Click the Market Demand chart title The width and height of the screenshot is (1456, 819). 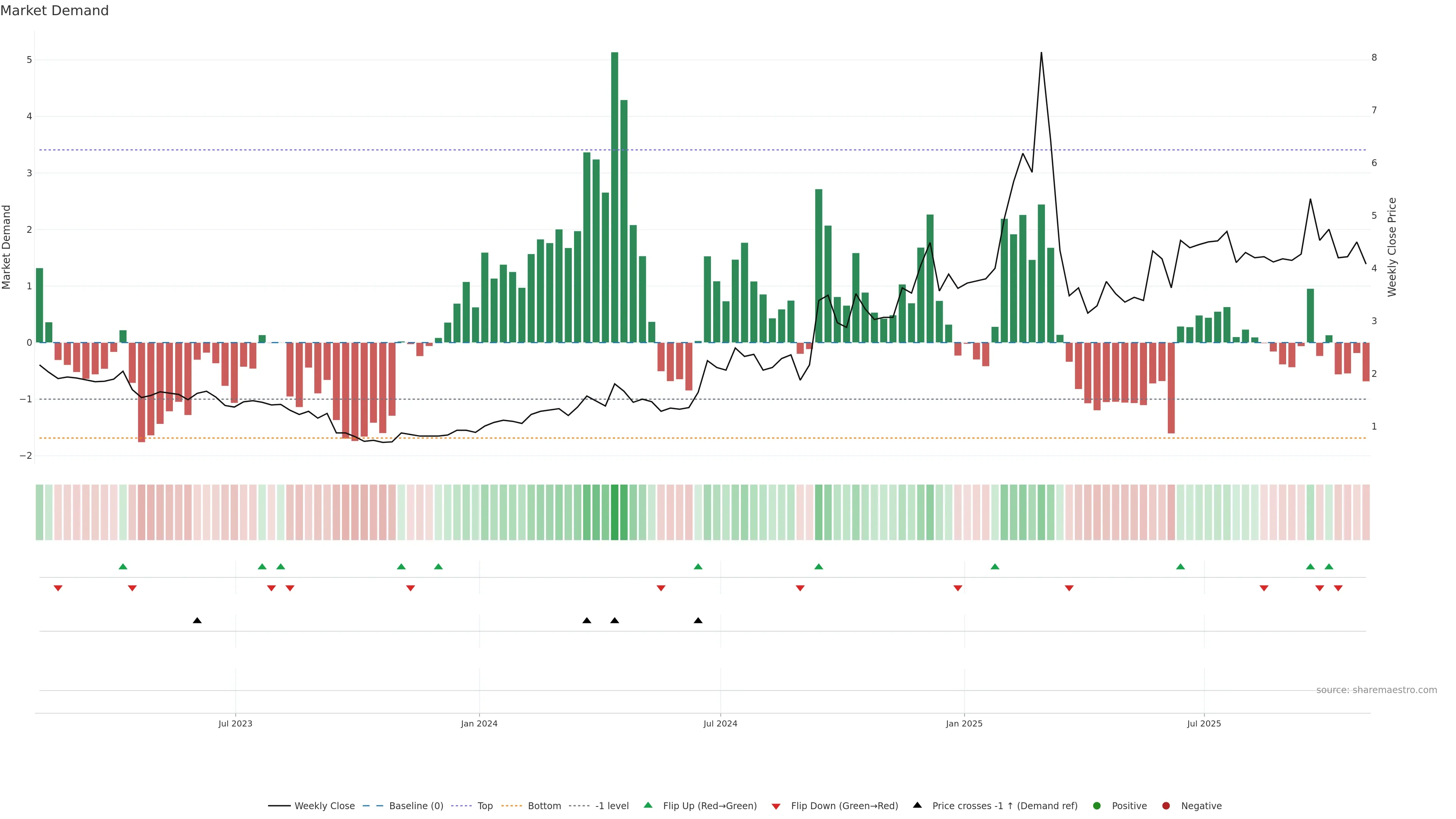(55, 11)
